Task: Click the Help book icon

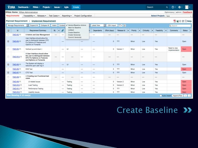Action: pyautogui.click(x=186, y=21)
